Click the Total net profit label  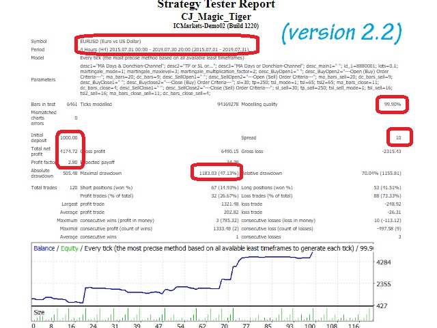(41, 151)
